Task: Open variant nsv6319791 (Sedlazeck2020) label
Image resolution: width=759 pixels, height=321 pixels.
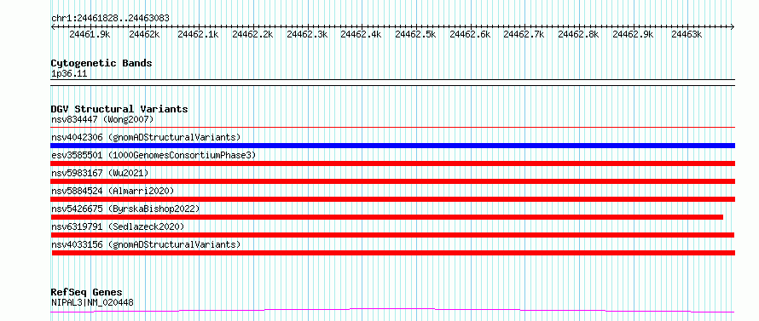Action: 118,226
